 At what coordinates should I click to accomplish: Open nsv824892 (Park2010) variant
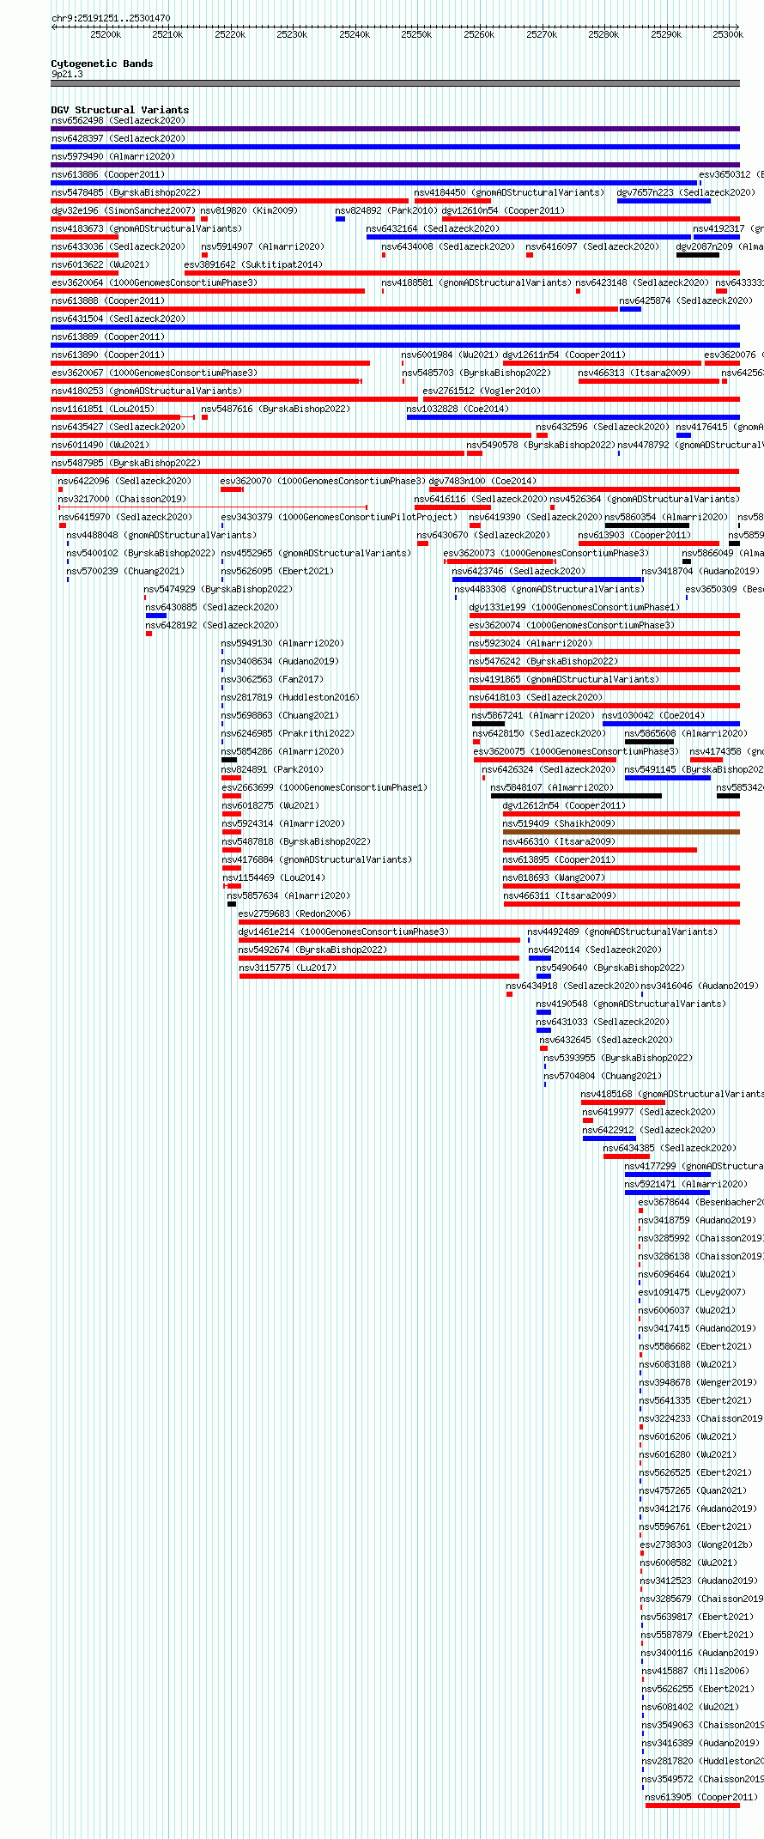point(385,210)
